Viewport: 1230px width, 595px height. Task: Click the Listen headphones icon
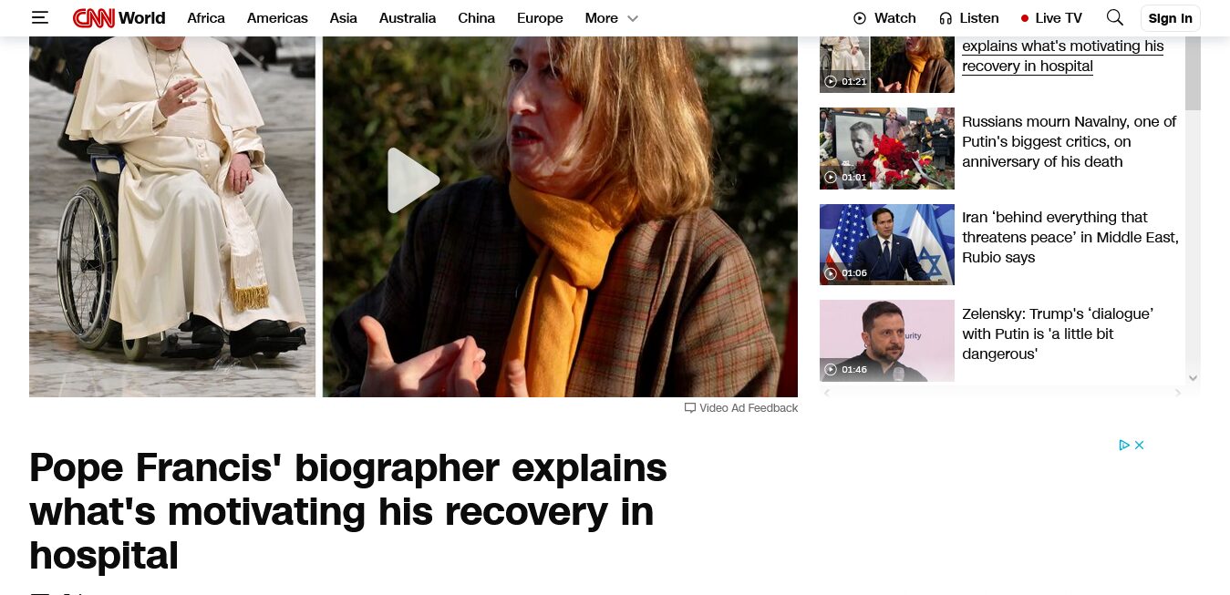(946, 18)
